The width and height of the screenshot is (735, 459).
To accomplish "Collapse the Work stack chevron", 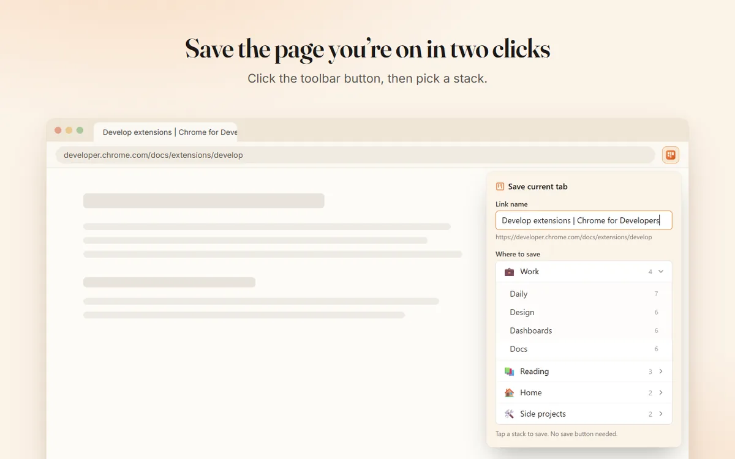I will 661,272.
